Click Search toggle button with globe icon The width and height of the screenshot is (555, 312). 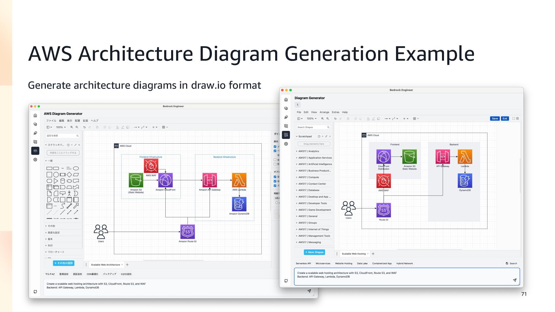(511, 263)
